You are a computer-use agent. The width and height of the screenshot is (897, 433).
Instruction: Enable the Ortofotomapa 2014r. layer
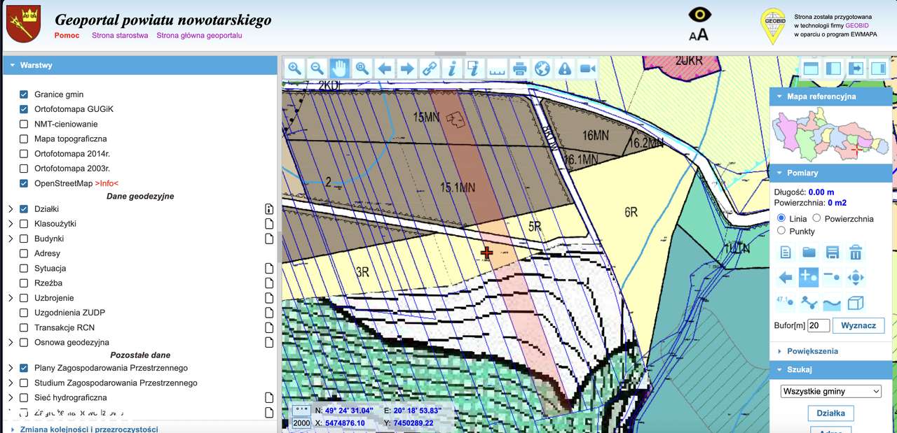pos(24,154)
